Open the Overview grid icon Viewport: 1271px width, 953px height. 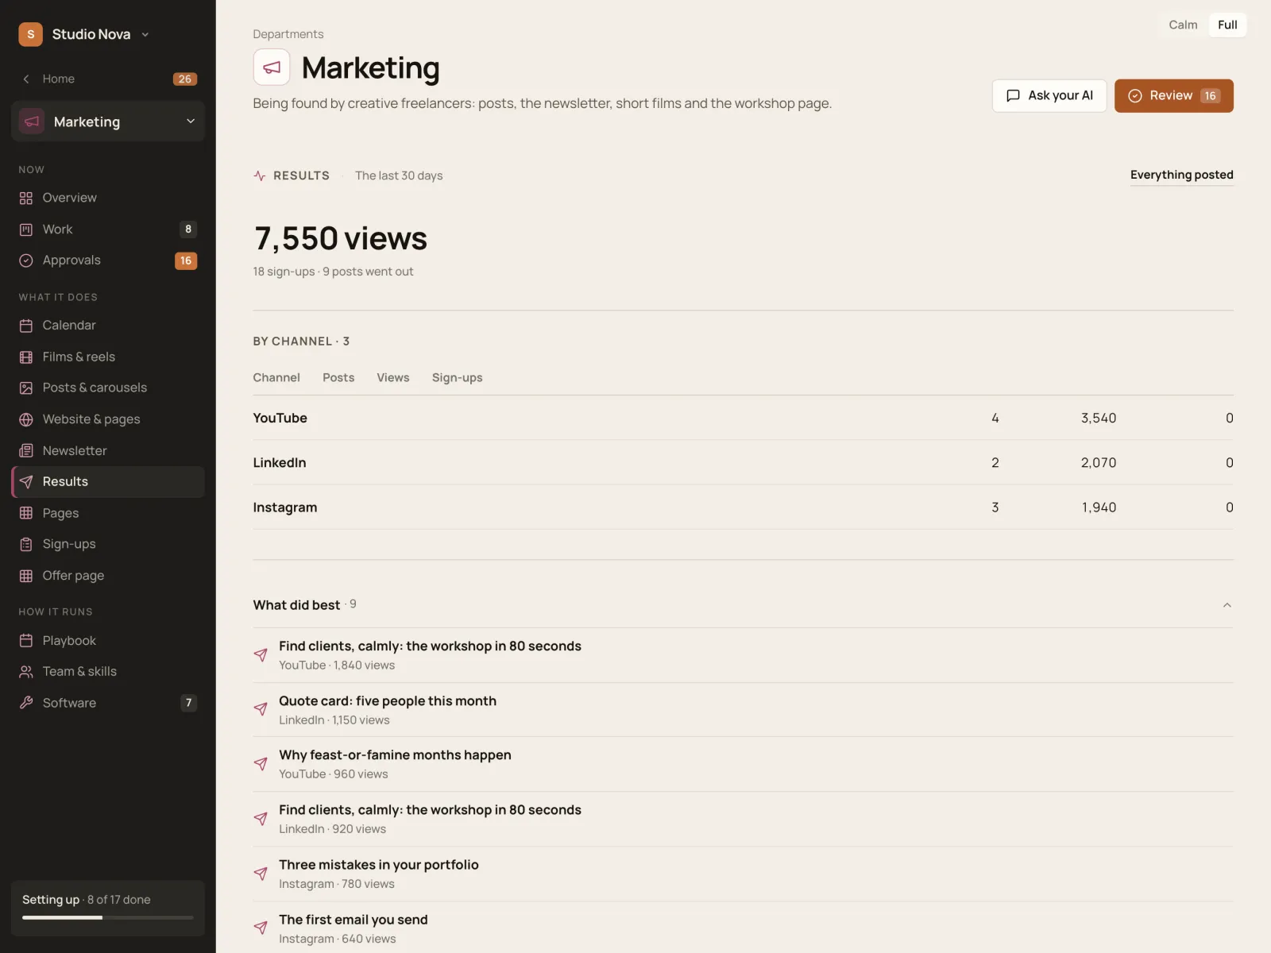click(x=26, y=198)
